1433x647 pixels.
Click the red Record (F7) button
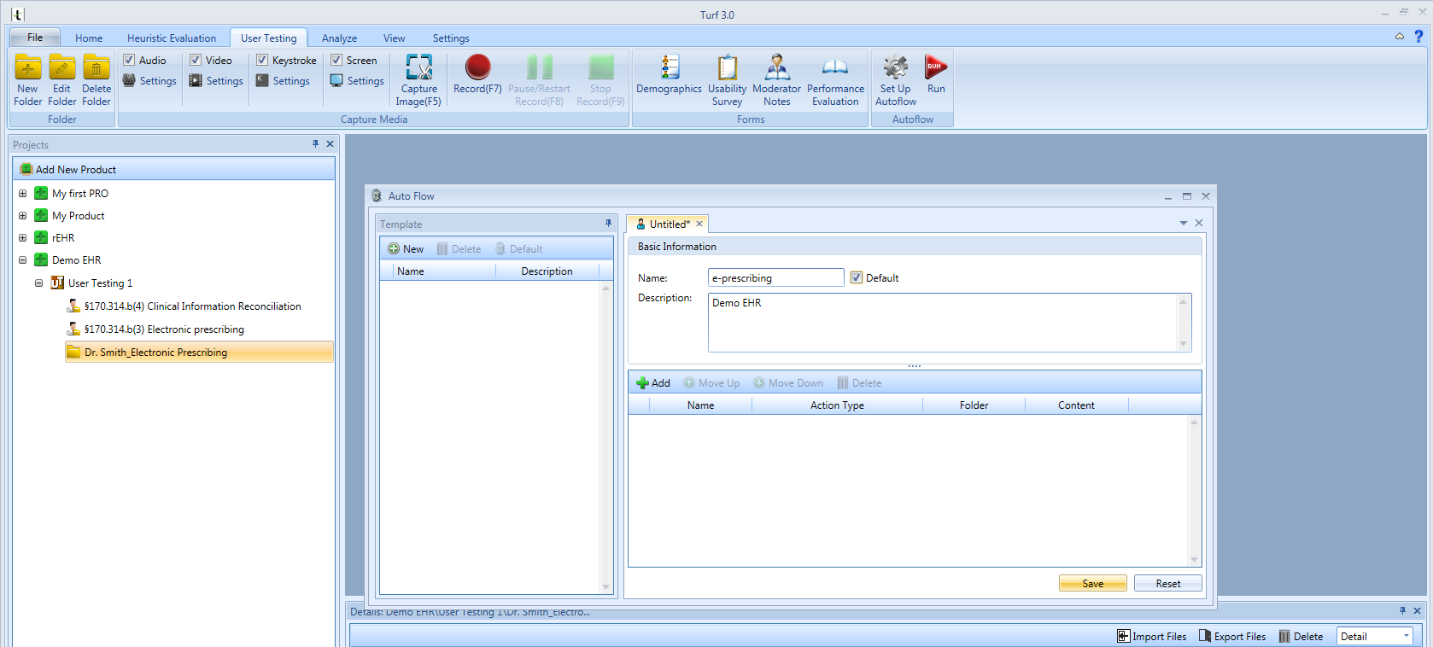tap(477, 68)
